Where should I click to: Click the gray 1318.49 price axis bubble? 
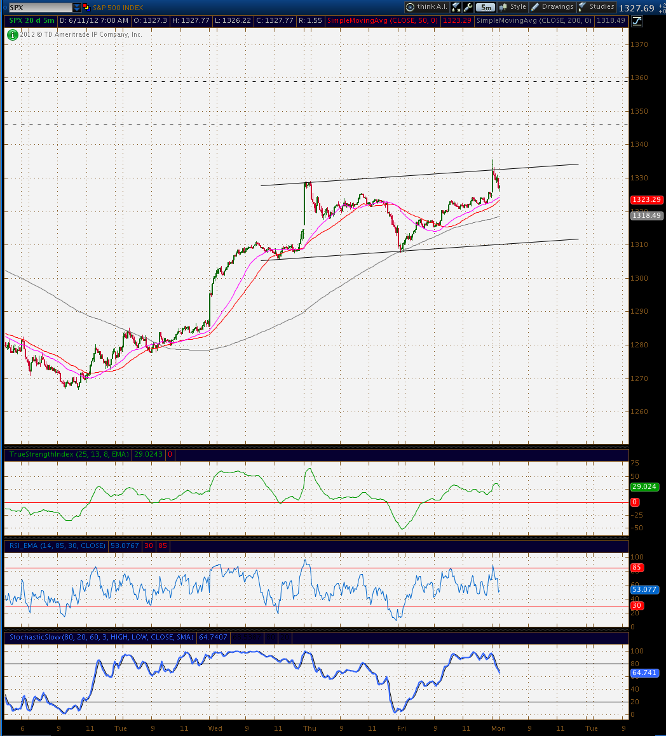click(x=646, y=215)
